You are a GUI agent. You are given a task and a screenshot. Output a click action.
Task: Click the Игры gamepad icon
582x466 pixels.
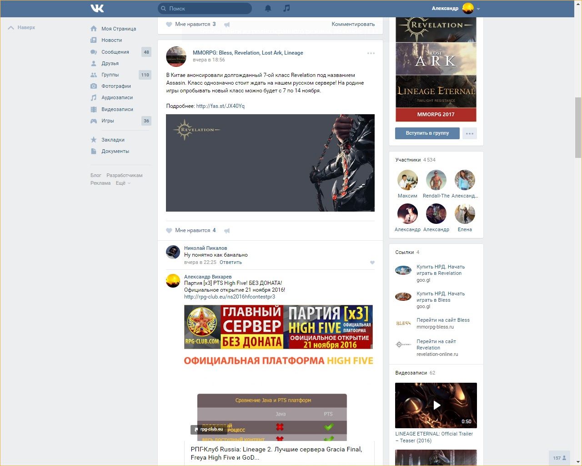point(94,121)
